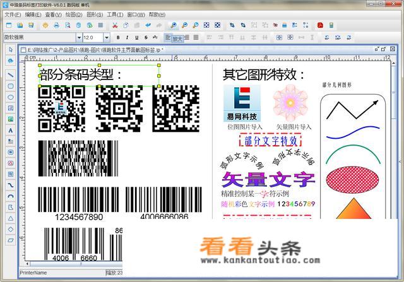Open the 帮助(H) menu
Viewport: 404px width, 282px height.
pyautogui.click(x=157, y=15)
